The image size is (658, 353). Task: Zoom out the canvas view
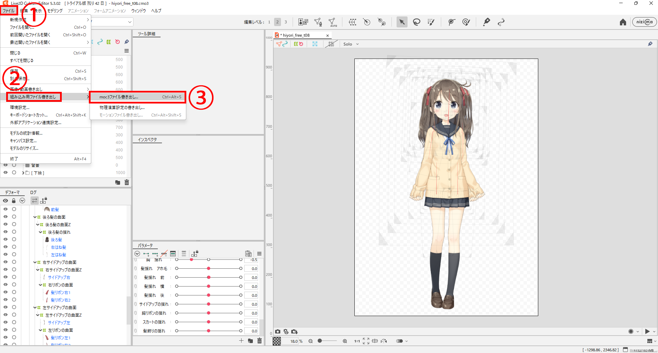tap(310, 341)
